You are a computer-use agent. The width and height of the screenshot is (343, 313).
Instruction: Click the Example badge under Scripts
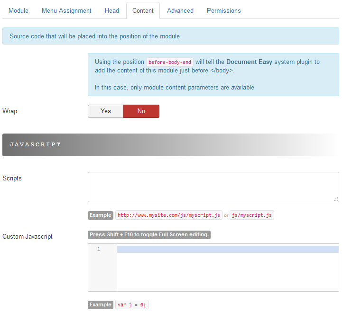click(101, 215)
